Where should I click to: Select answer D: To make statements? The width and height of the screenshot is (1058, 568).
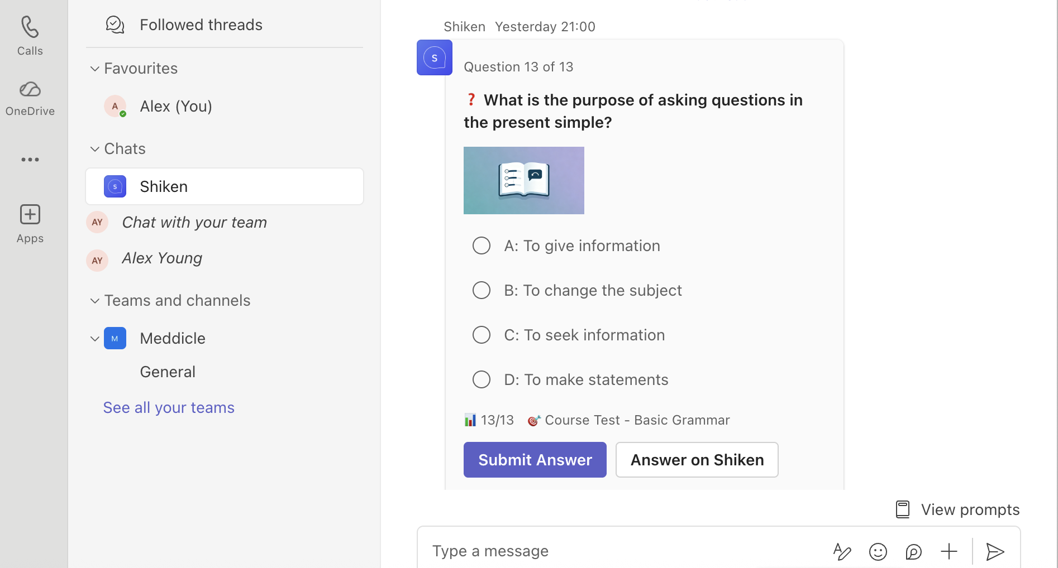click(x=482, y=379)
